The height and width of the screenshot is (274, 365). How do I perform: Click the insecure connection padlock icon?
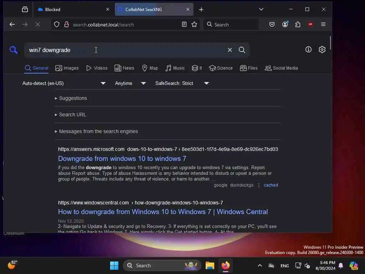(x=67, y=25)
